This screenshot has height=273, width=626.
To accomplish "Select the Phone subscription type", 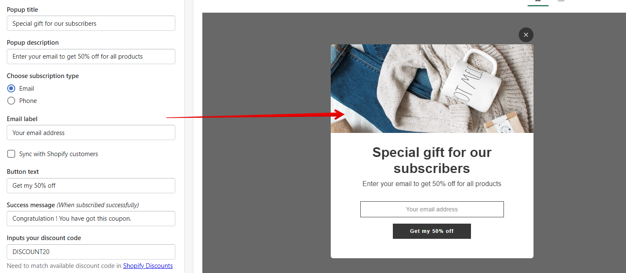I will coord(11,101).
